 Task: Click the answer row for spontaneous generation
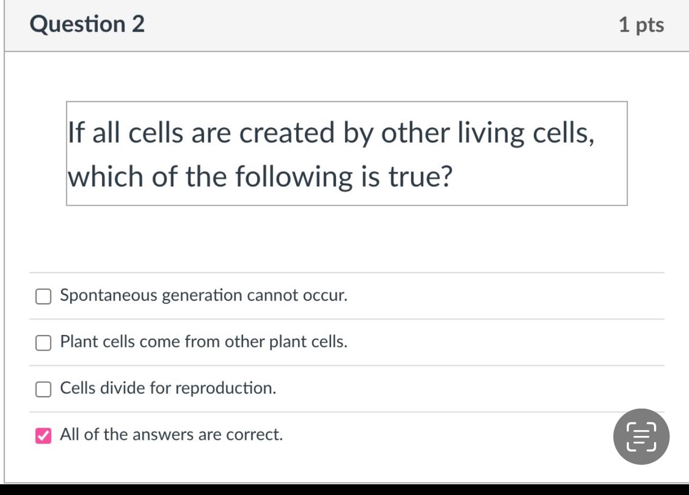point(204,295)
